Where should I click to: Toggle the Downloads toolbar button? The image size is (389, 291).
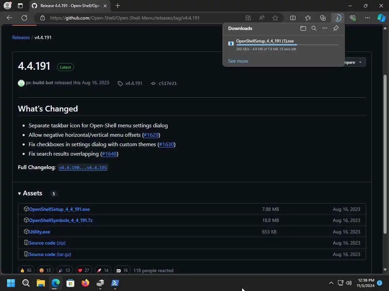point(338,18)
